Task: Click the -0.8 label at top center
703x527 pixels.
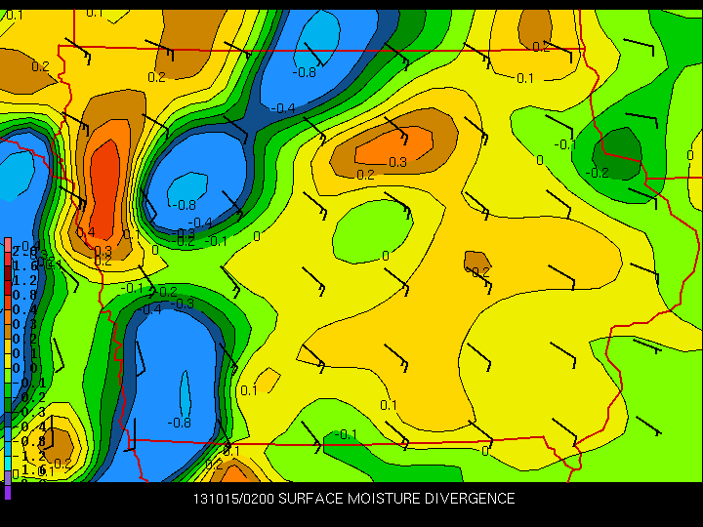Action: [x=306, y=72]
